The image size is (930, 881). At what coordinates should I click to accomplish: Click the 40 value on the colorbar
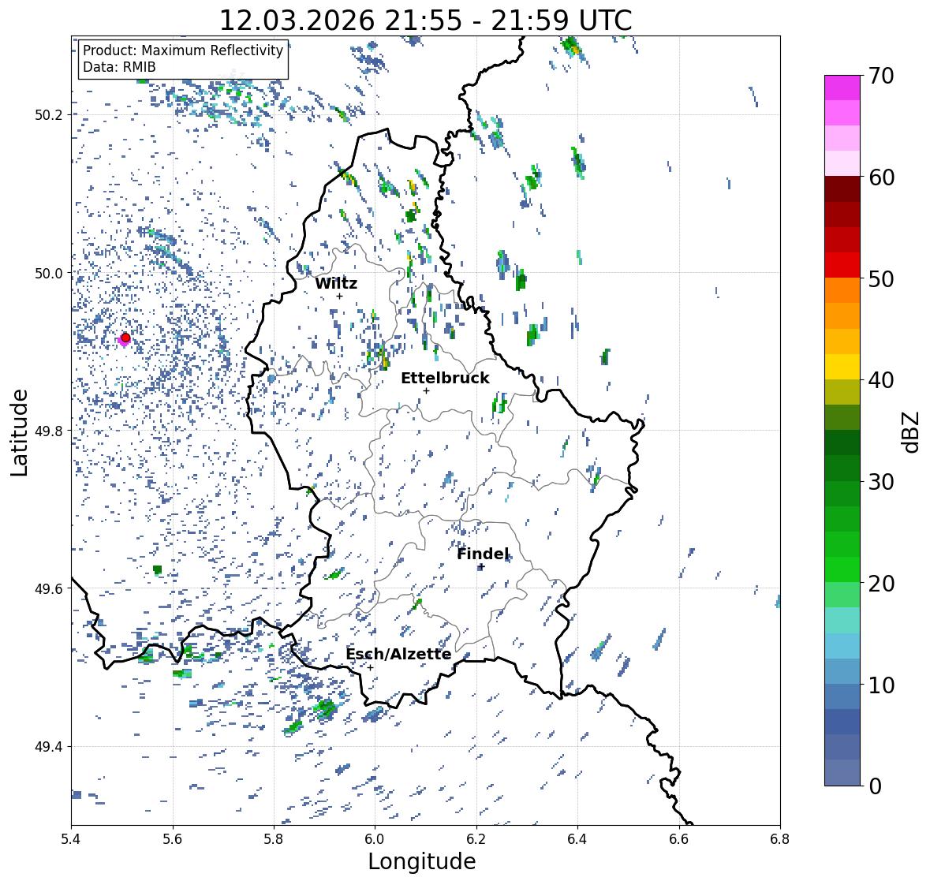881,380
